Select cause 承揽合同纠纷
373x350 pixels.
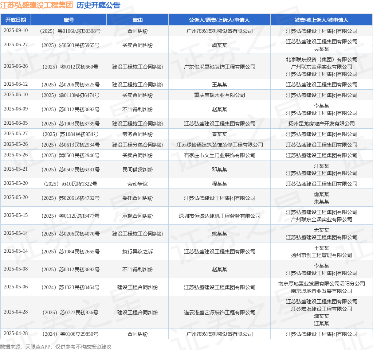tap(137, 216)
